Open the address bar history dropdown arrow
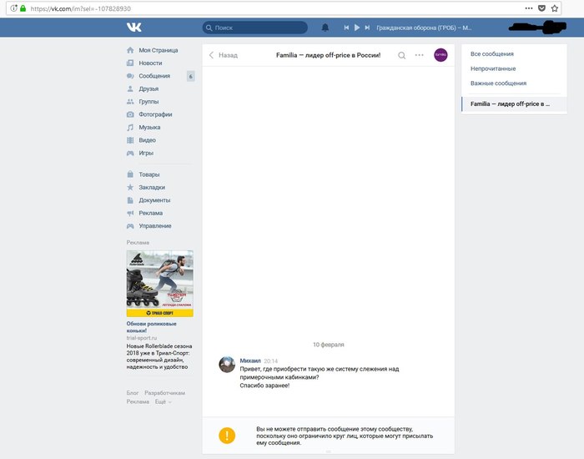Screen dimensions: 584x459 [527, 8]
